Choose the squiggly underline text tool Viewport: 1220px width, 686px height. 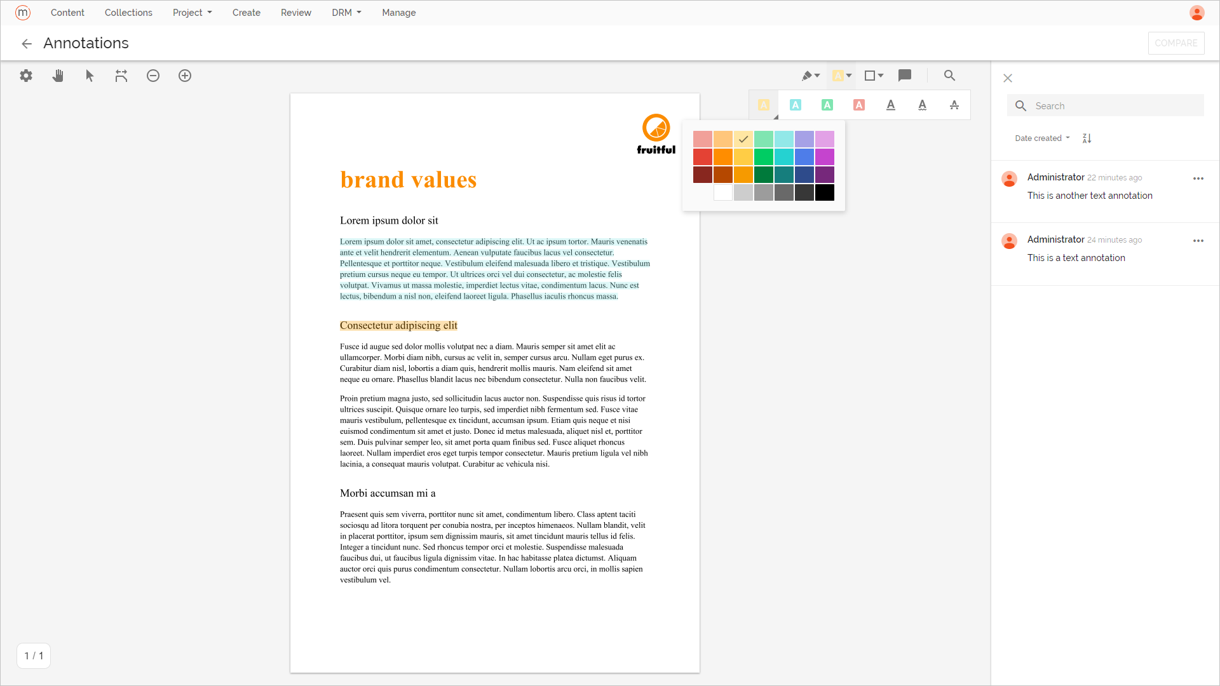(x=923, y=105)
